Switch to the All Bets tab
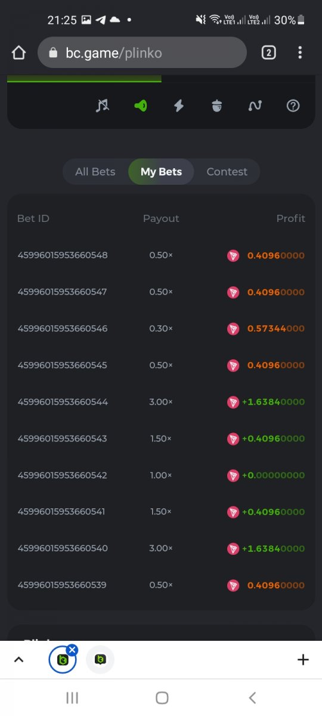This screenshot has height=716, width=322. 95,172
